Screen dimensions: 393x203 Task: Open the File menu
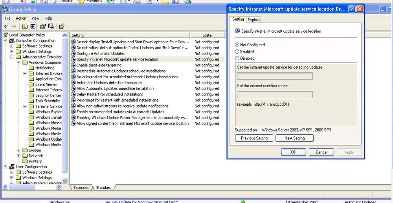7,18
